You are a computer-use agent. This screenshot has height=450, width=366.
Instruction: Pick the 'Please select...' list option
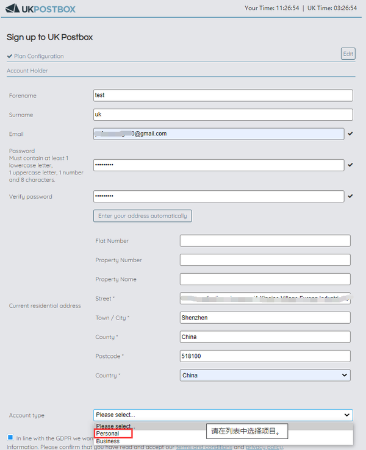point(116,426)
